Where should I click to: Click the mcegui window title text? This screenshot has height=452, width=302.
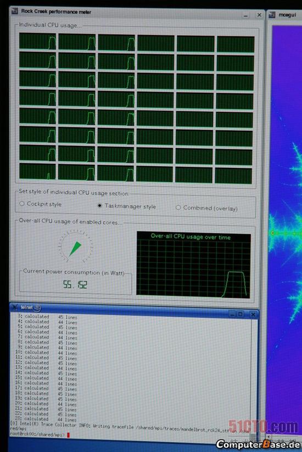(x=287, y=15)
